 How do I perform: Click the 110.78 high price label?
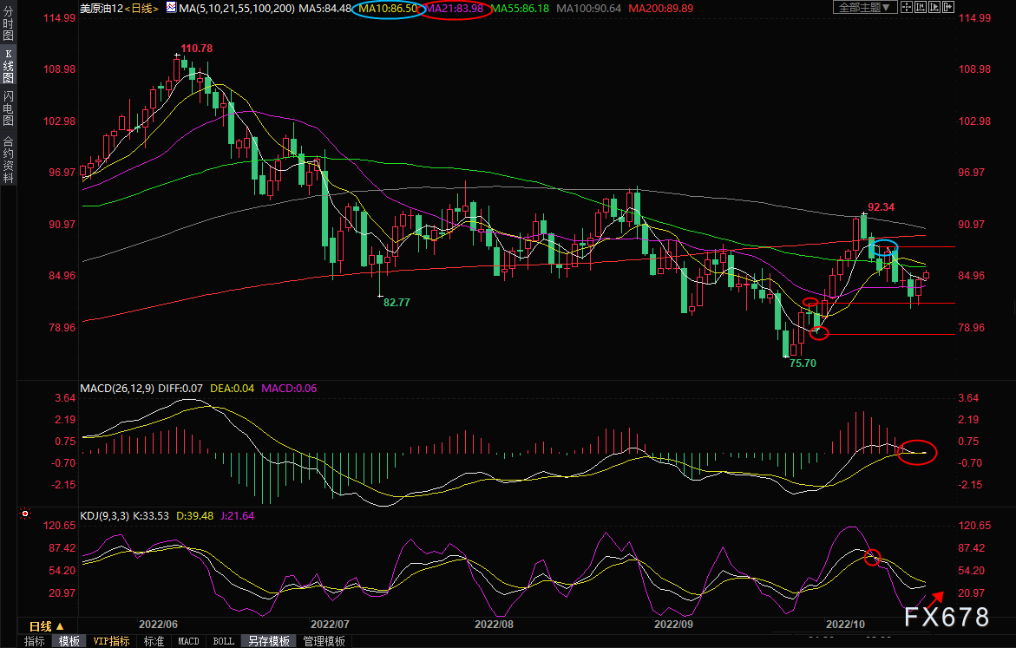(196, 48)
